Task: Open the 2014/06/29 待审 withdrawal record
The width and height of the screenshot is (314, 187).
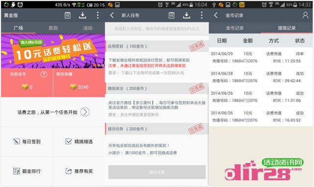Action: click(x=261, y=57)
